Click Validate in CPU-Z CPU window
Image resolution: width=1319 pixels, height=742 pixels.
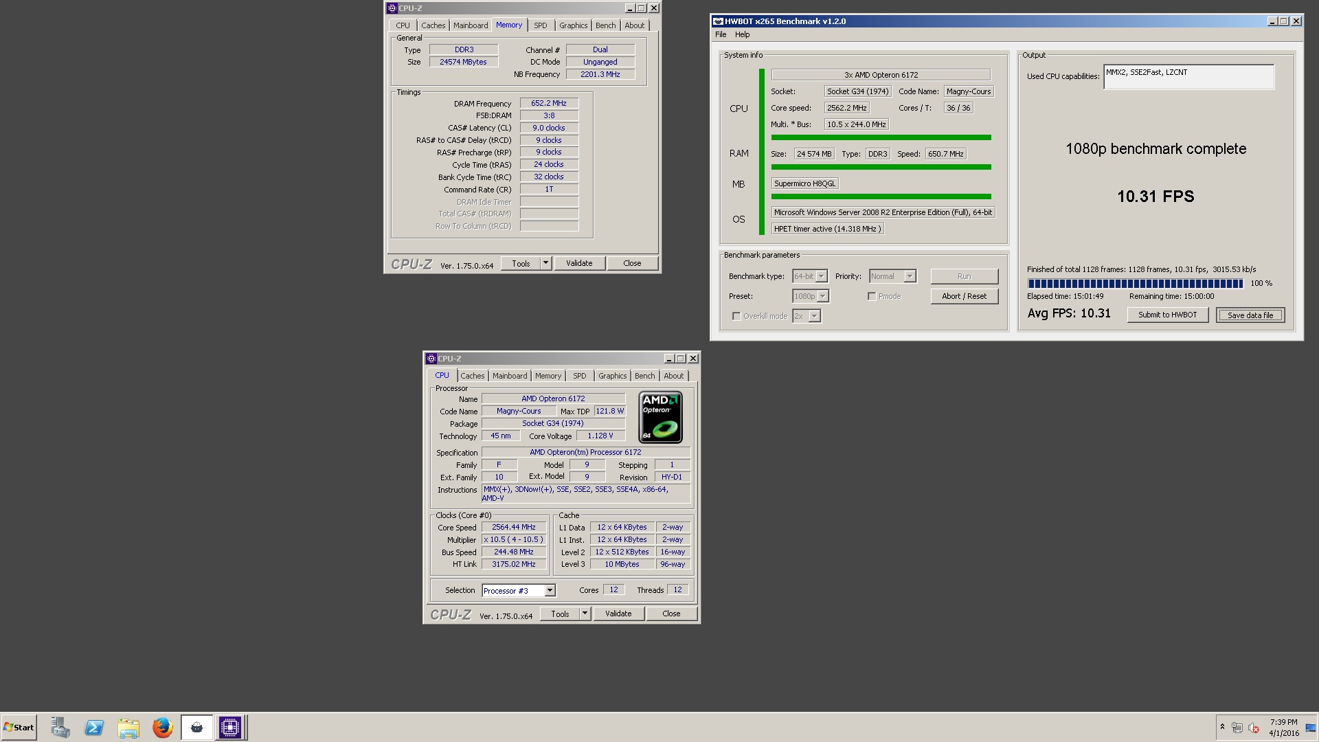[618, 614]
